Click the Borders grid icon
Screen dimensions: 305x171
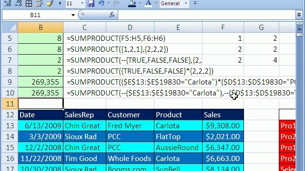tap(29, 3)
